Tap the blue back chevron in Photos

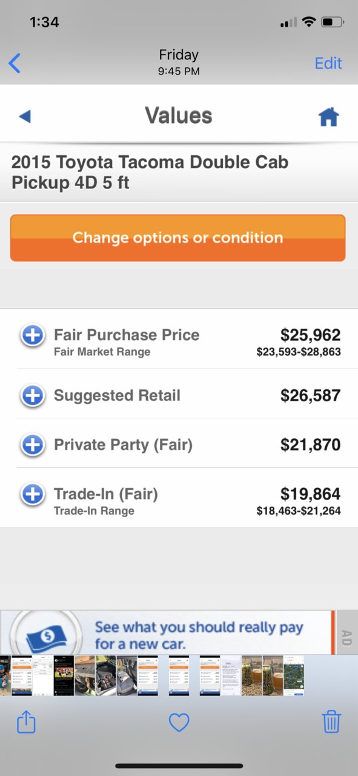click(x=15, y=63)
